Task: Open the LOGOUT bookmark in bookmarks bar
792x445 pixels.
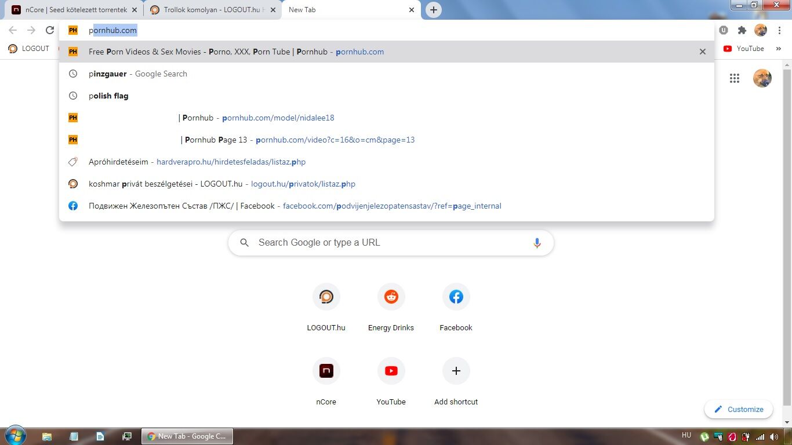Action: click(28, 49)
